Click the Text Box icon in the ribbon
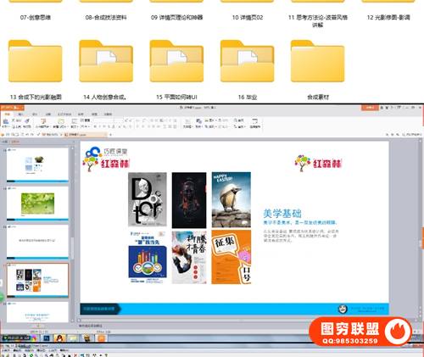Image resolution: width=424 pixels, height=357 pixels. 187,121
